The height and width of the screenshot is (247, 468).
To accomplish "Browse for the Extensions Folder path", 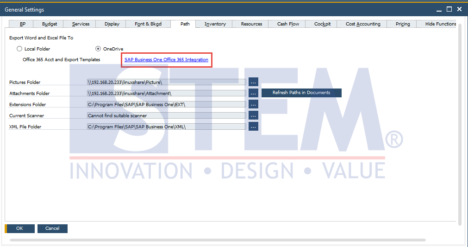I will (x=253, y=104).
